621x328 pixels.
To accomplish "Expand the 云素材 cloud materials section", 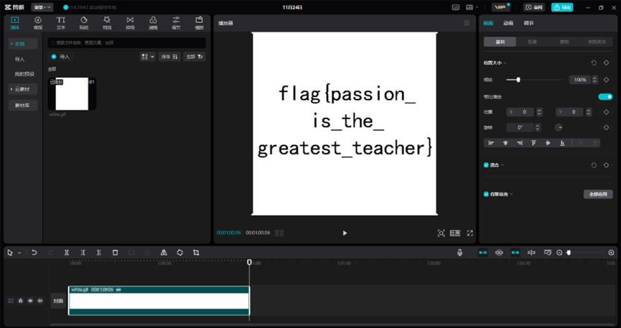I will [x=22, y=89].
